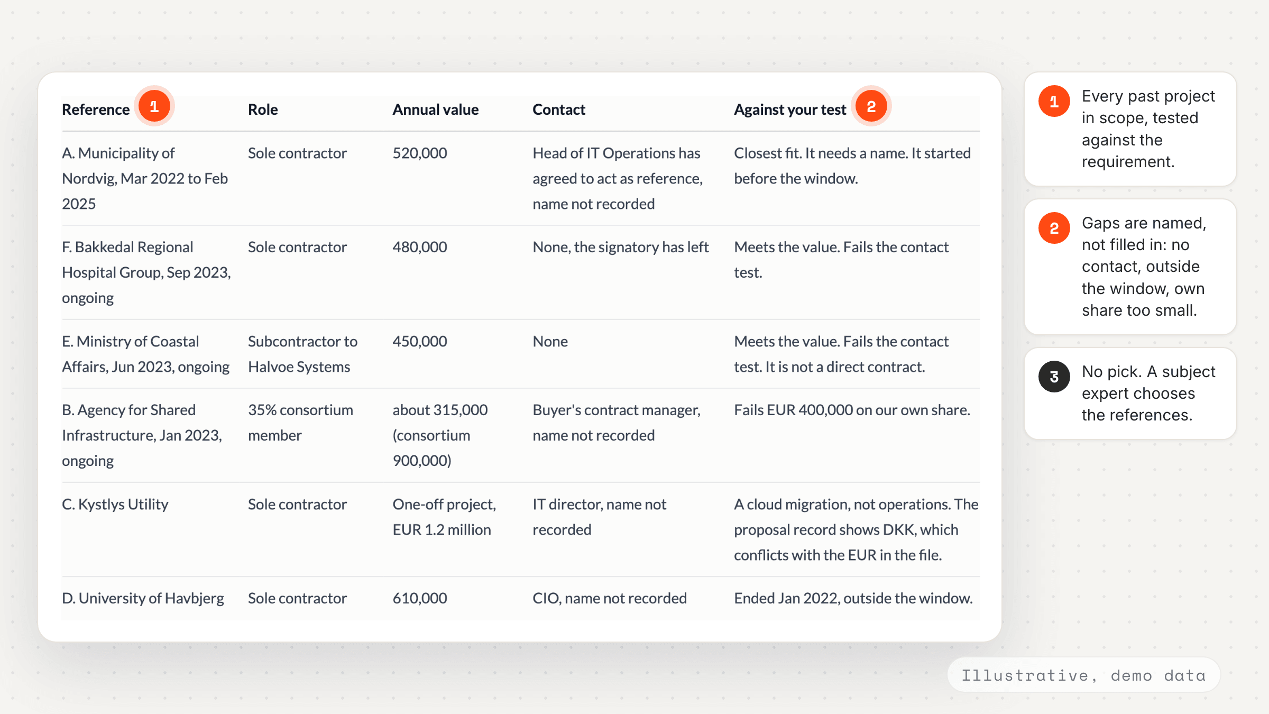Select the 480,000 annual value cell

point(420,247)
